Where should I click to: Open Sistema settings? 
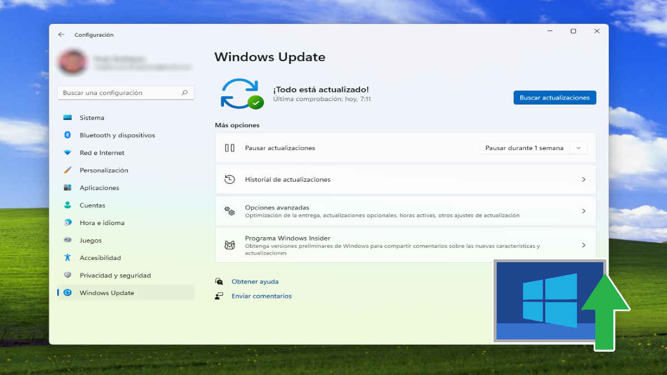pos(126,118)
